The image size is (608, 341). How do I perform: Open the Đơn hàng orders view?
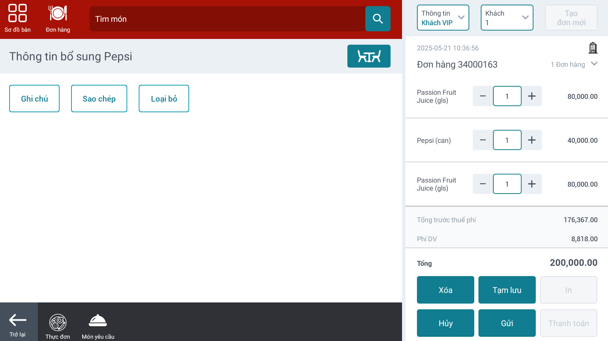(58, 19)
